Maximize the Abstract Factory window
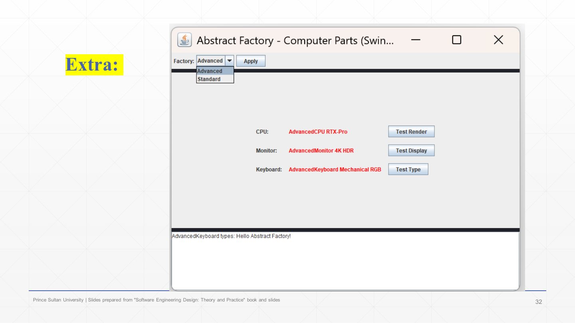Viewport: 575px width, 323px height. [x=456, y=40]
